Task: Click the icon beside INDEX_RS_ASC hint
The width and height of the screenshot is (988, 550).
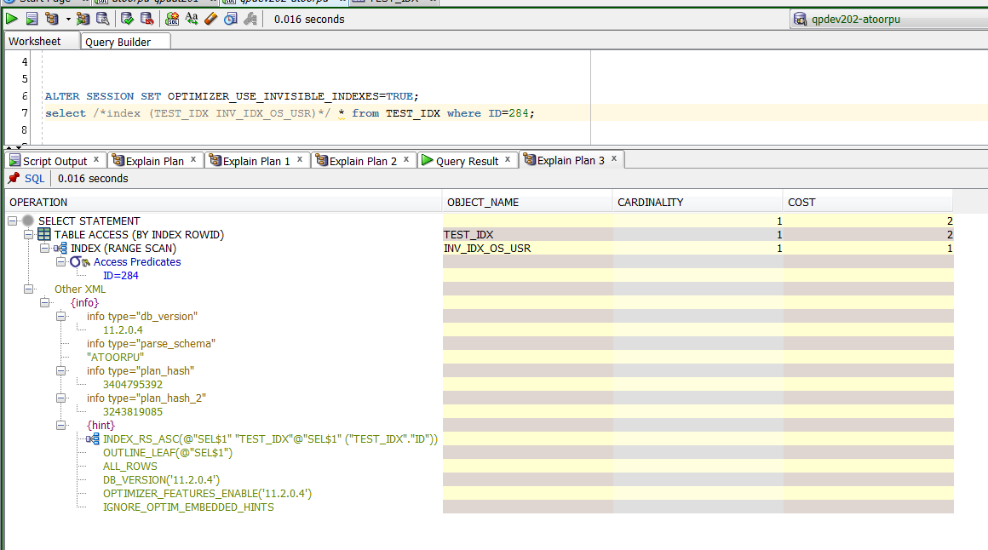Action: [93, 438]
